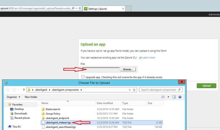
Task: Click the uberAgent_searchhead.tgz file icon
Action: click(x=43, y=127)
